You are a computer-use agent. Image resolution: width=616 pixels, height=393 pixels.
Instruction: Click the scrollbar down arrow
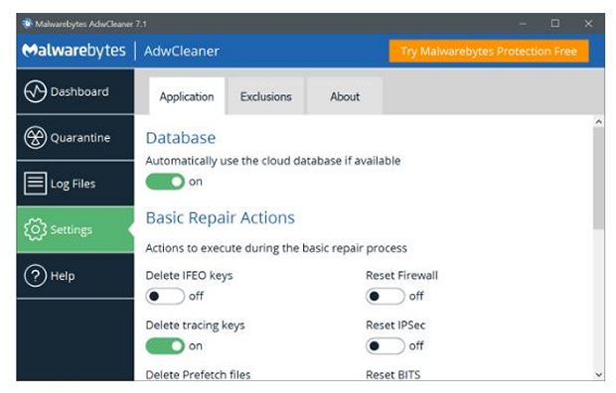coord(598,374)
